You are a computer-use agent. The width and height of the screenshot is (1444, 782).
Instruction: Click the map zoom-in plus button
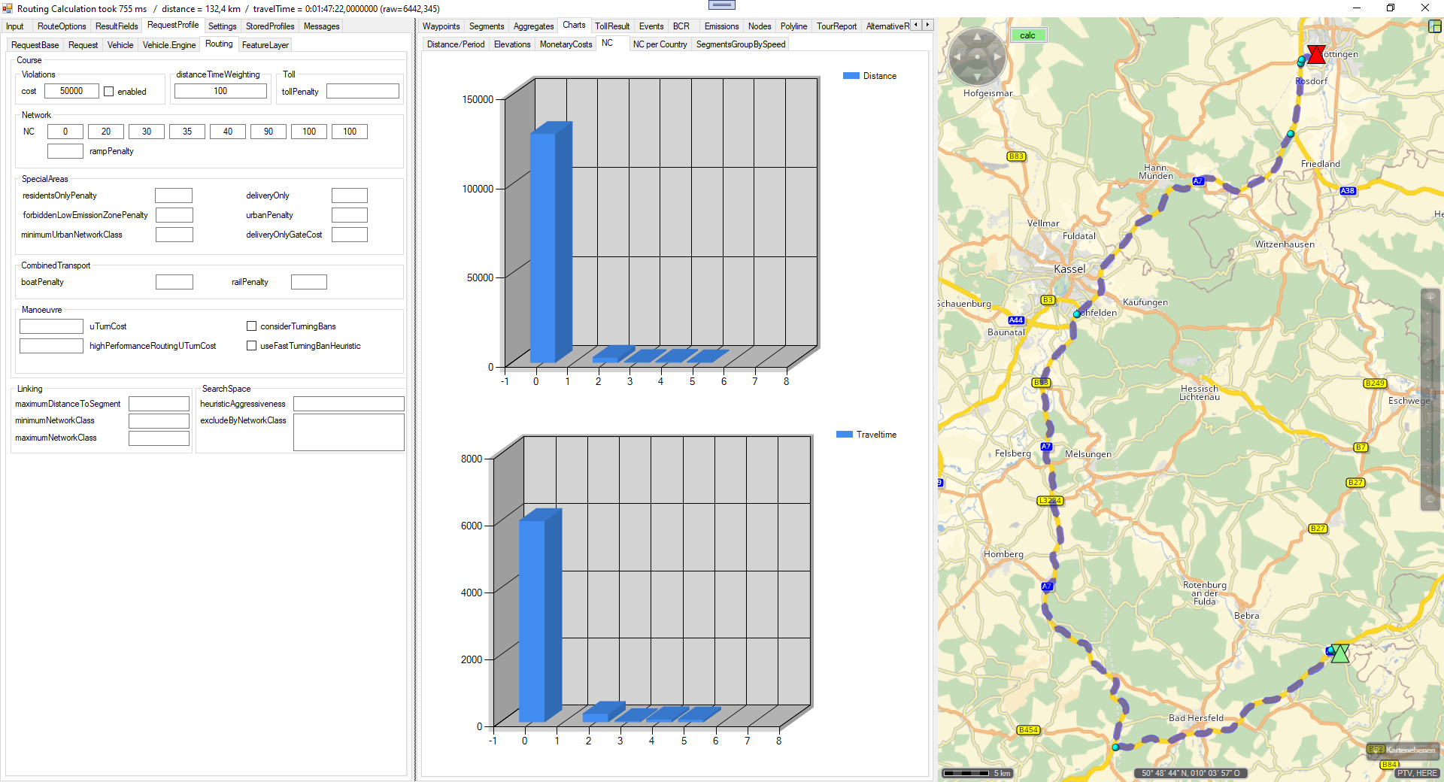pyautogui.click(x=1430, y=298)
